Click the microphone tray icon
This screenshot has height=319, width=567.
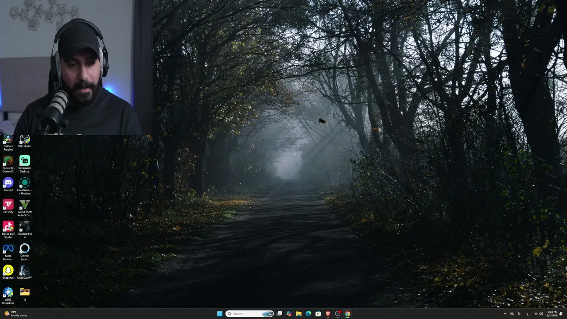pos(519,314)
